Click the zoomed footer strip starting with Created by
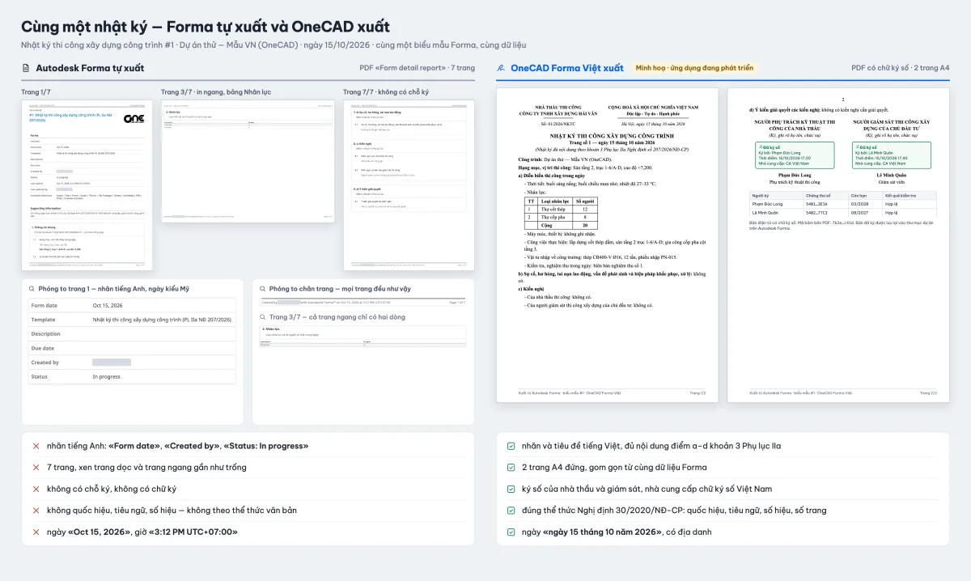 [363, 302]
